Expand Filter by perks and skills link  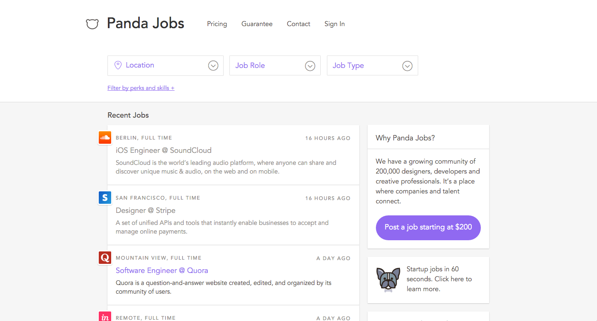(141, 88)
